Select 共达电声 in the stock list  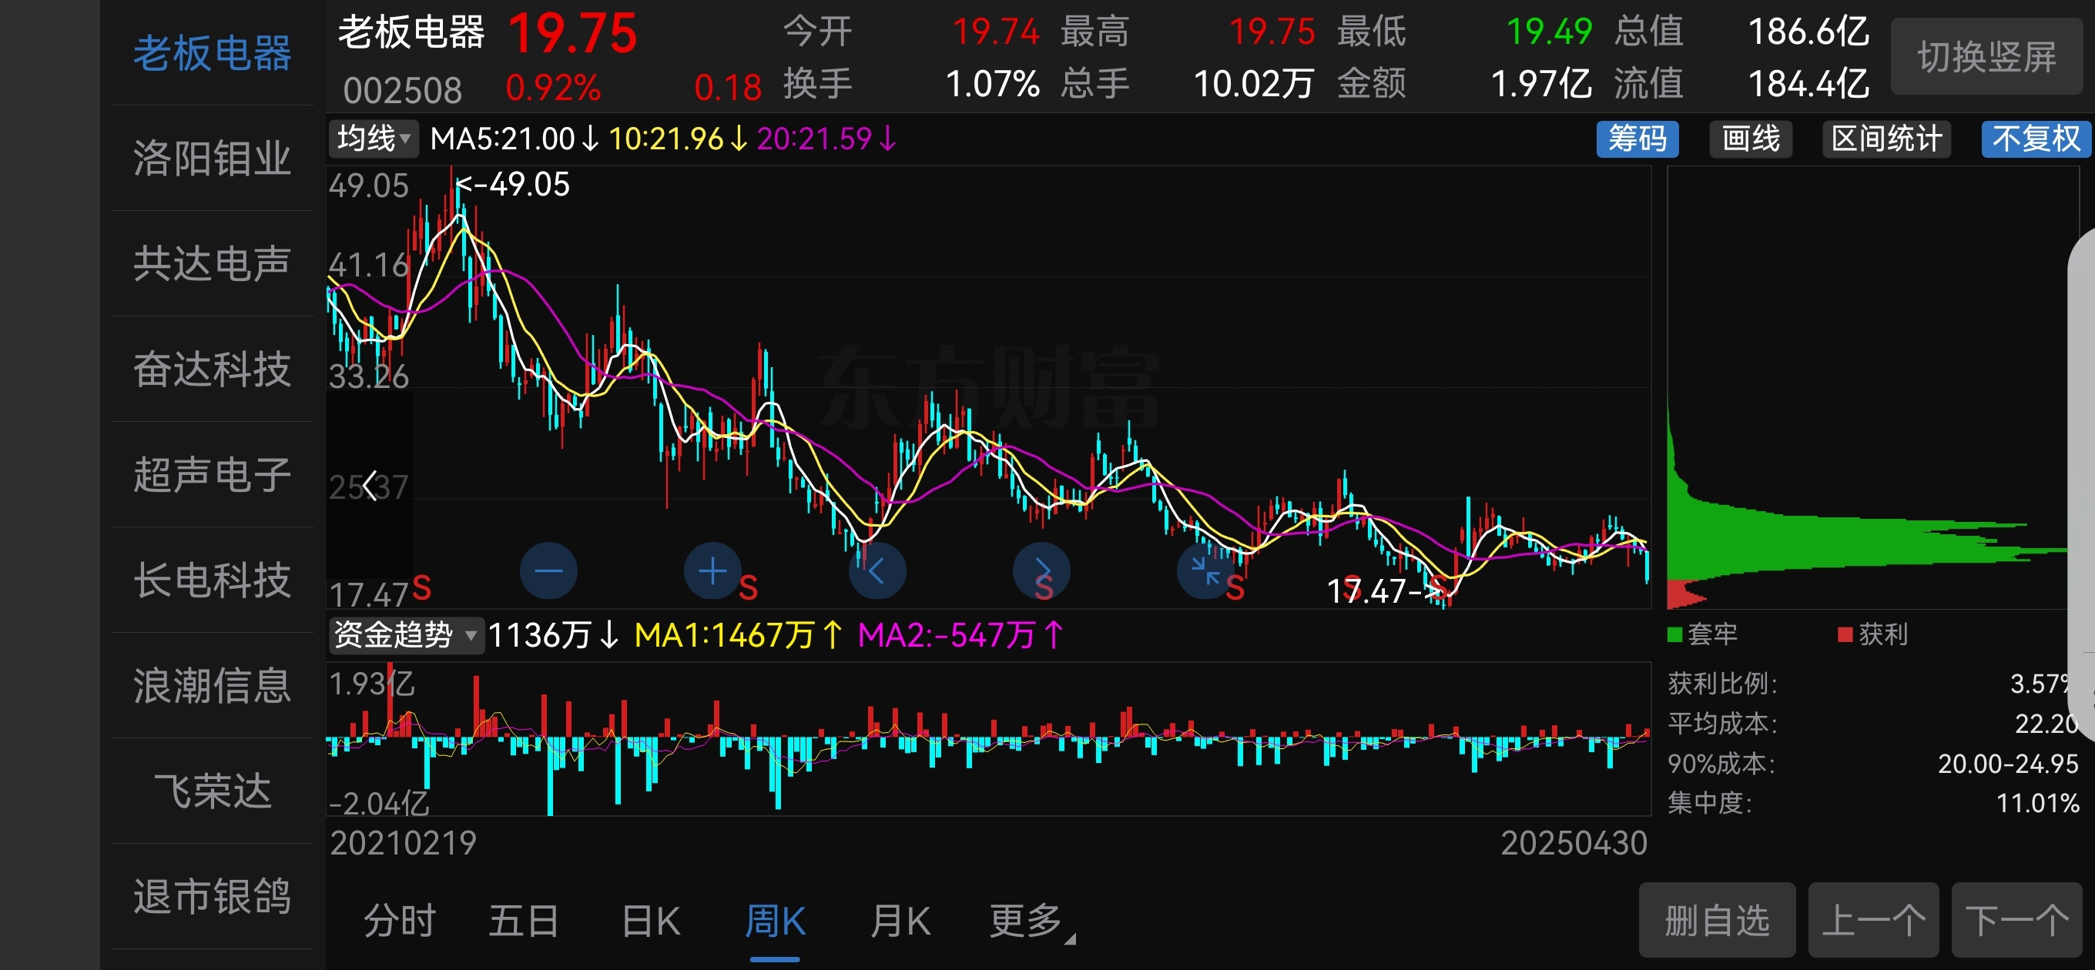point(213,263)
